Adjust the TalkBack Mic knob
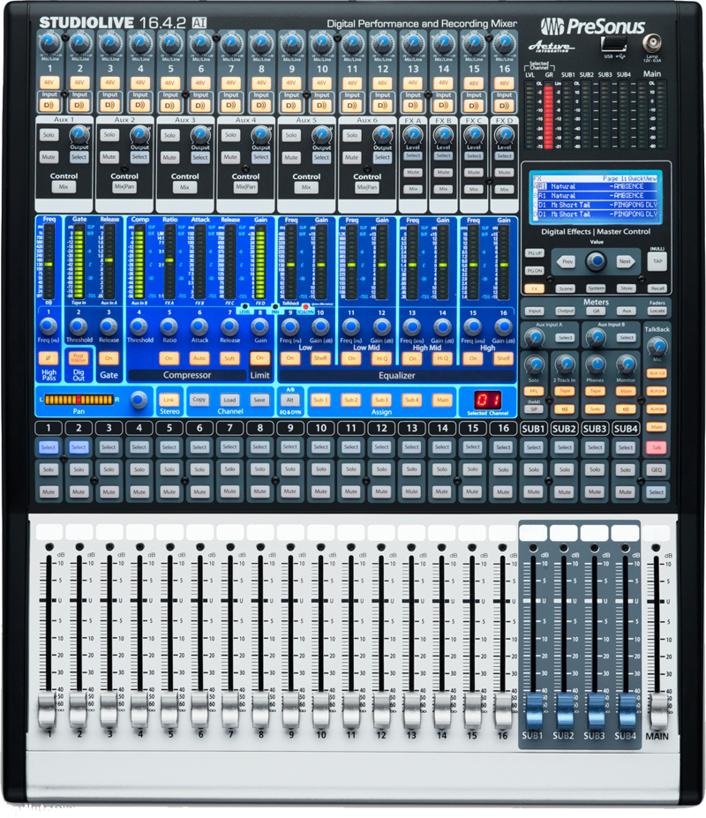Image resolution: width=706 pixels, height=818 pixels. coord(657,347)
